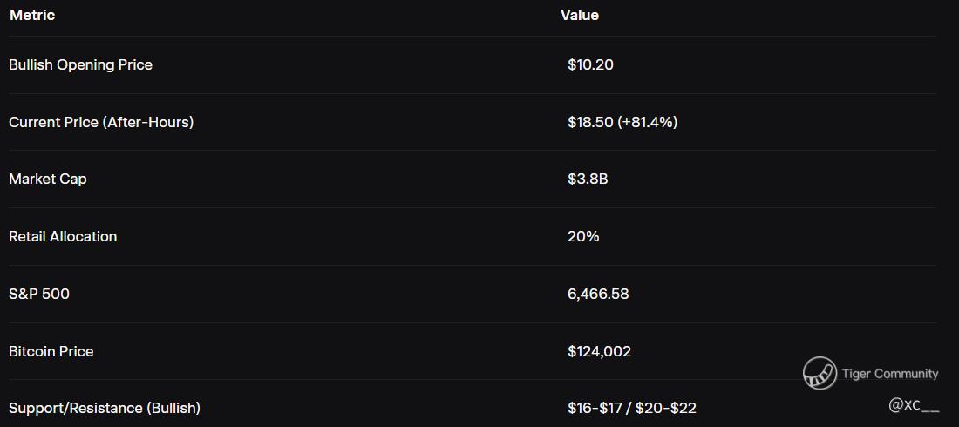This screenshot has width=959, height=427.
Task: Select the Current Price (After-Hours) label
Action: [101, 122]
